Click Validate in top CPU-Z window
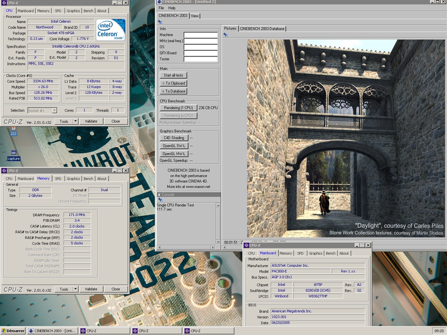Image resolution: width=447 pixels, height=335 pixels. click(x=91, y=121)
